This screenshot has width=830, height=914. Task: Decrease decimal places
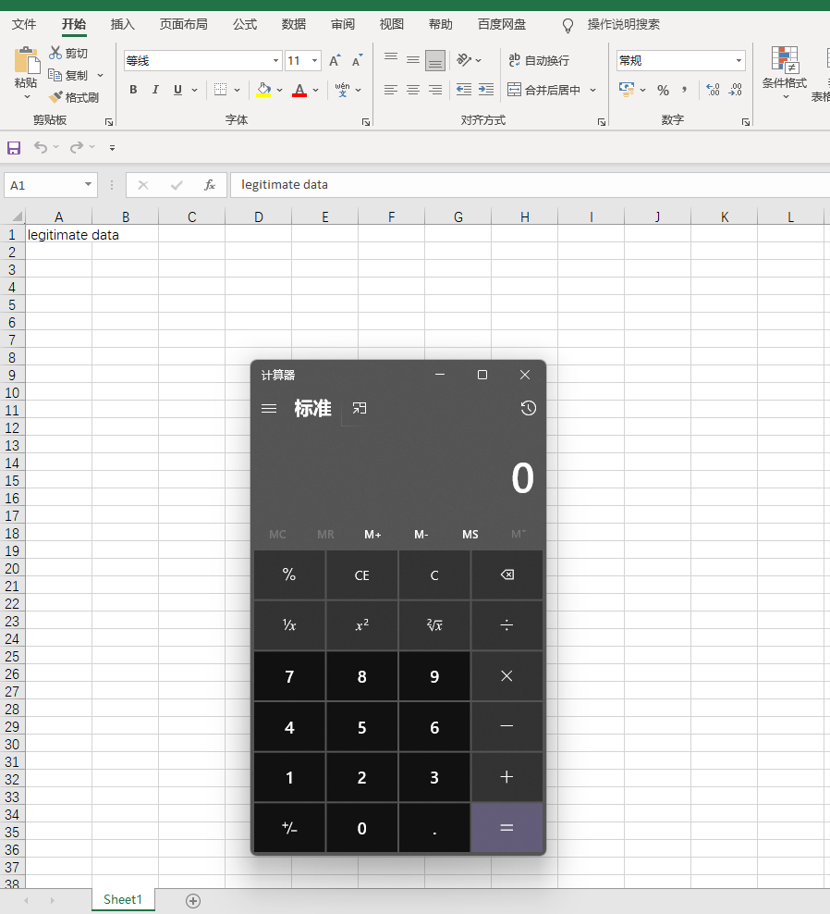[x=735, y=90]
